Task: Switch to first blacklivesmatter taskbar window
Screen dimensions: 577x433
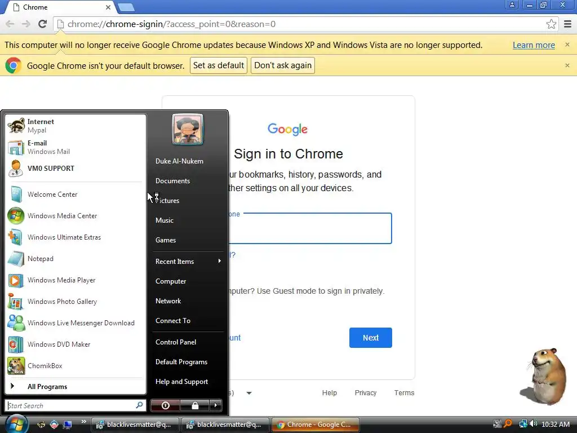Action: click(135, 425)
